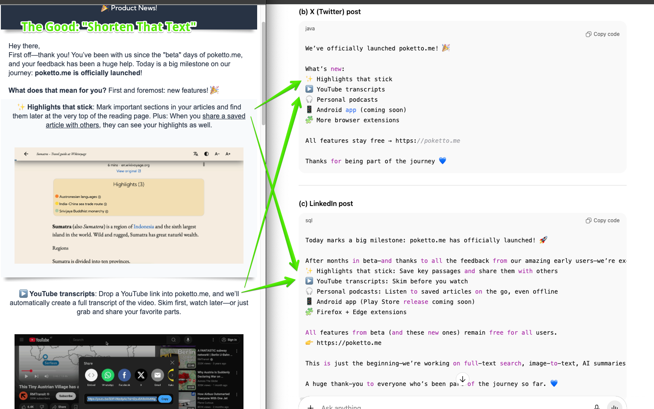Click the Facebook share icon
Viewport: 654px width, 409px height.
[124, 375]
